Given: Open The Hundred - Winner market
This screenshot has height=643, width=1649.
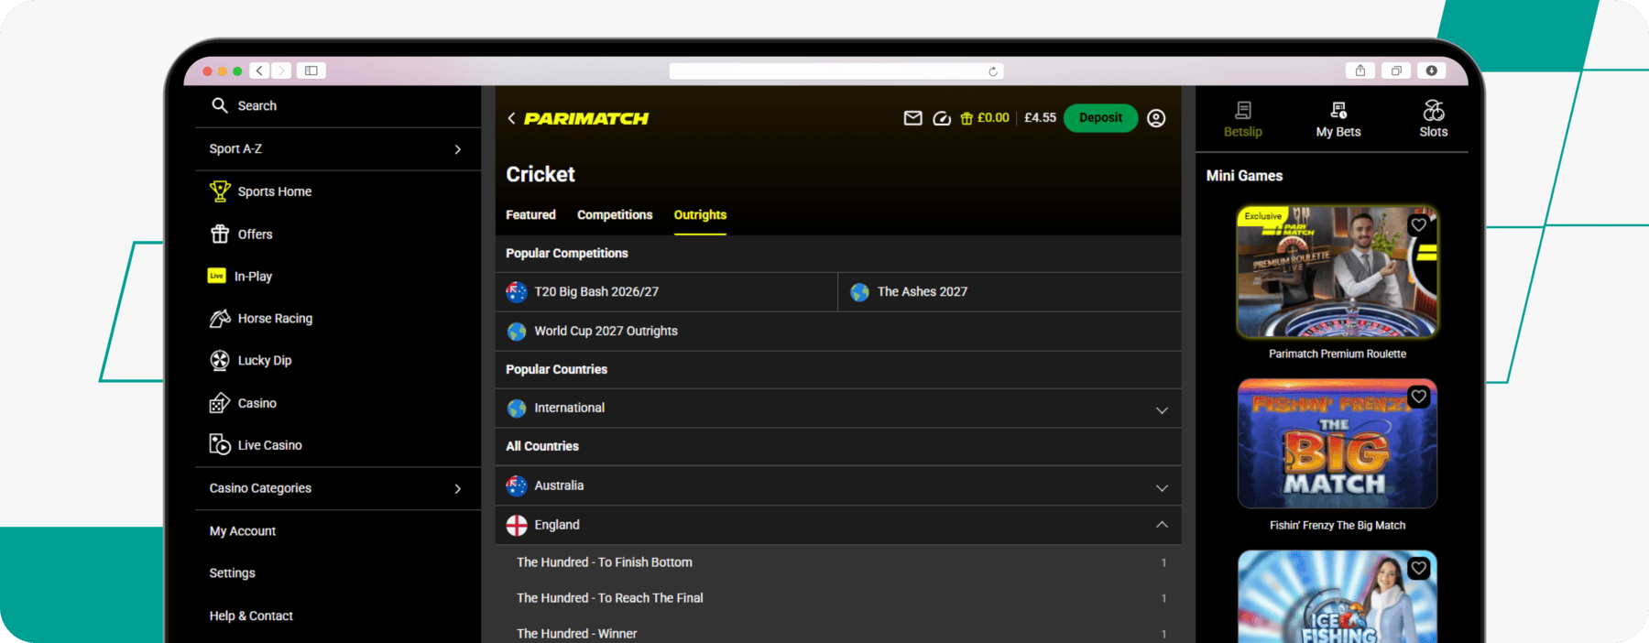Looking at the screenshot, I should point(838,633).
